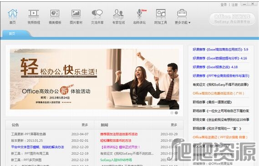Open sidebar 有奖征文 我和SoEasy不得不说的故事

(x=221, y=85)
